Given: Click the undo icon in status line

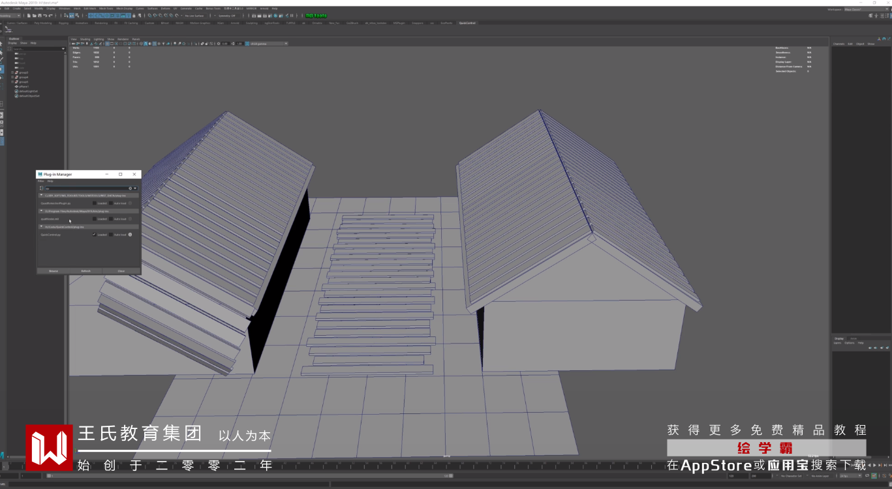Looking at the screenshot, I should click(x=44, y=16).
